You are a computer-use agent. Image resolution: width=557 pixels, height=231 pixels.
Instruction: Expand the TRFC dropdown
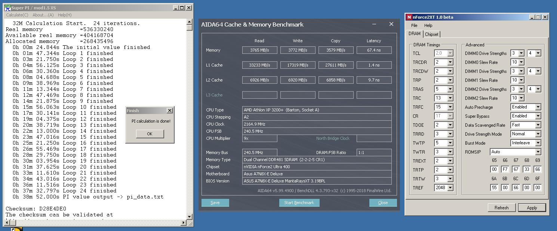click(450, 107)
